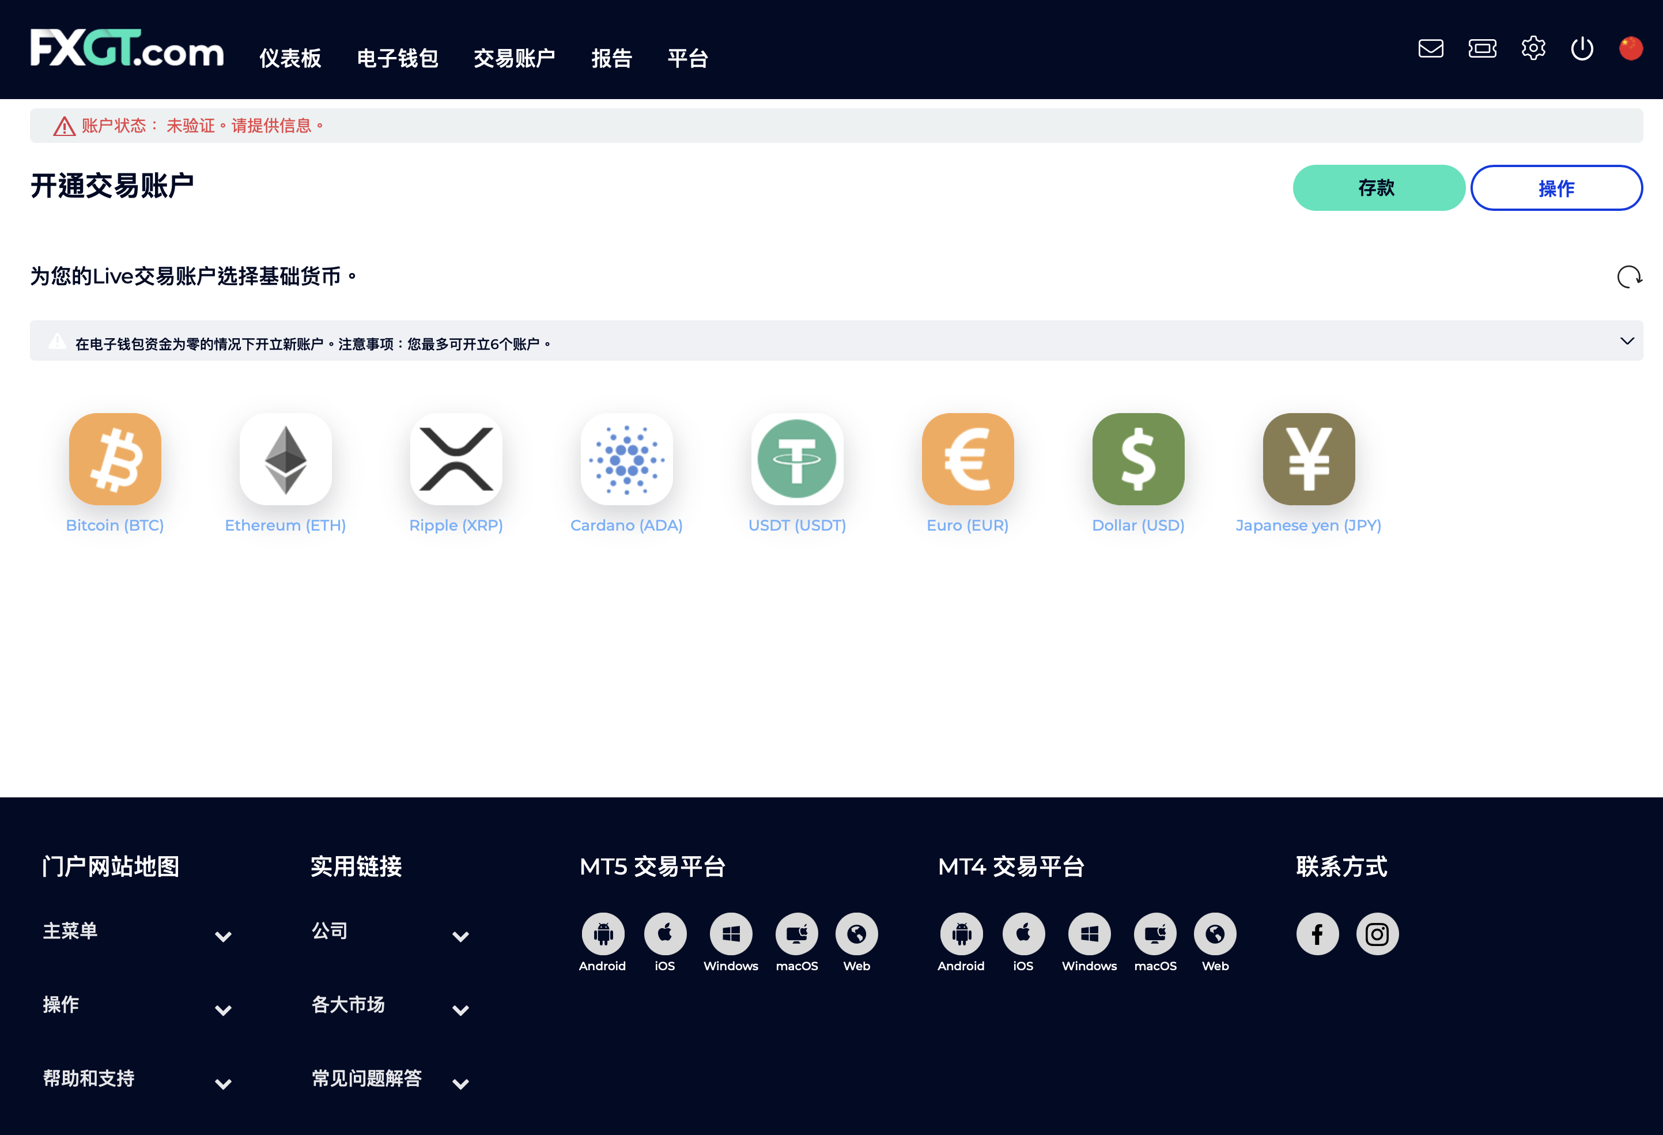The width and height of the screenshot is (1663, 1135).
Task: Open language selector China flag
Action: coord(1631,48)
